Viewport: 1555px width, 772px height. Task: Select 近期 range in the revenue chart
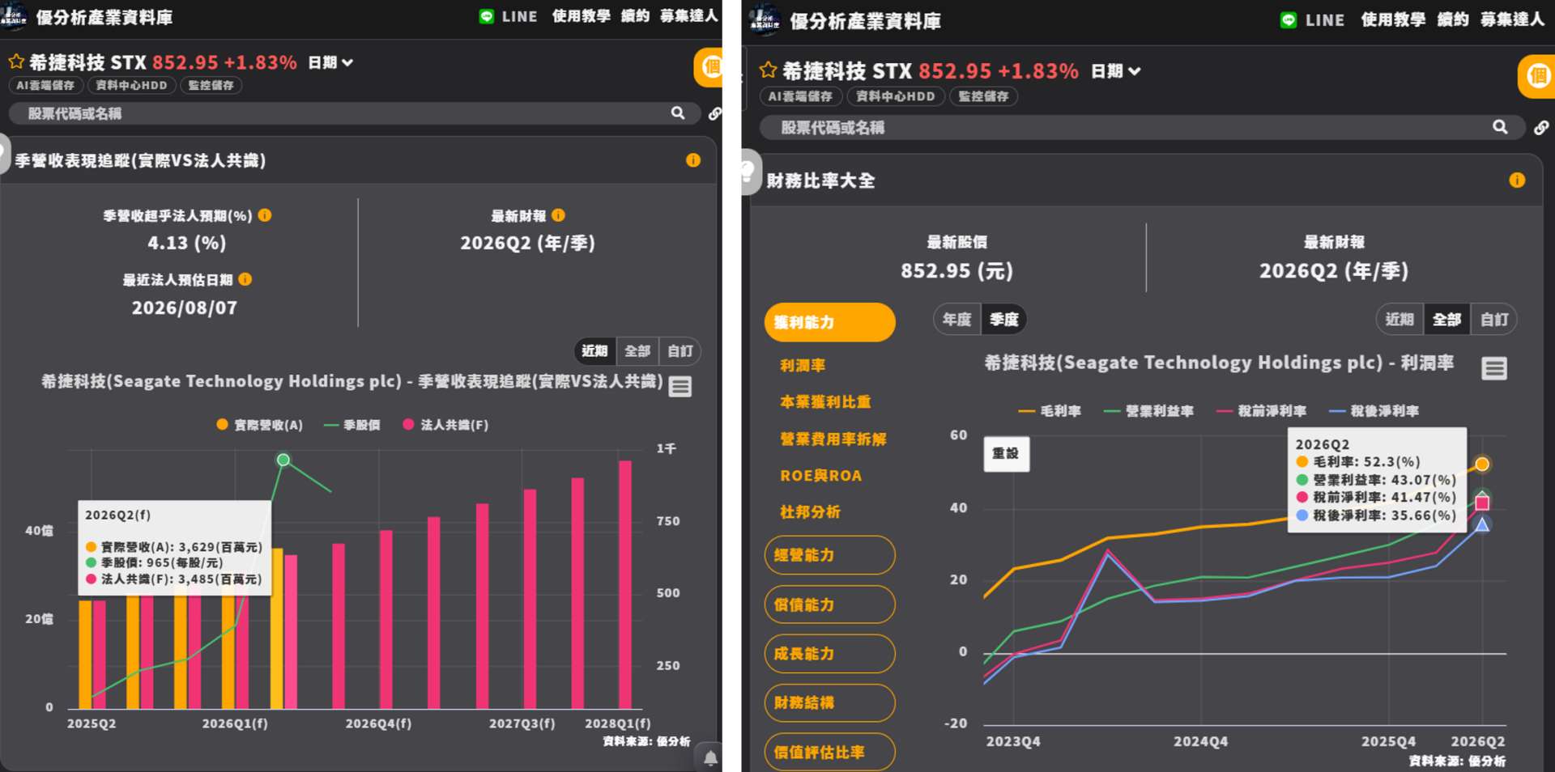pos(594,351)
